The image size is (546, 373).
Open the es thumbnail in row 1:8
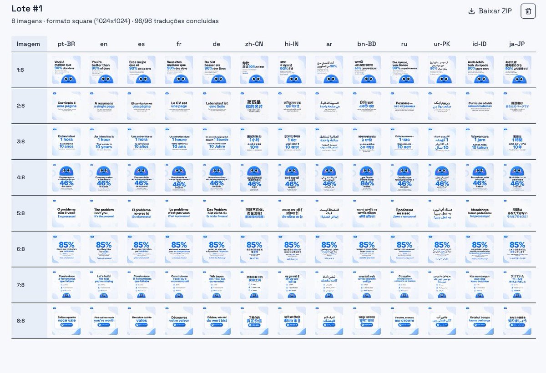tap(142, 70)
